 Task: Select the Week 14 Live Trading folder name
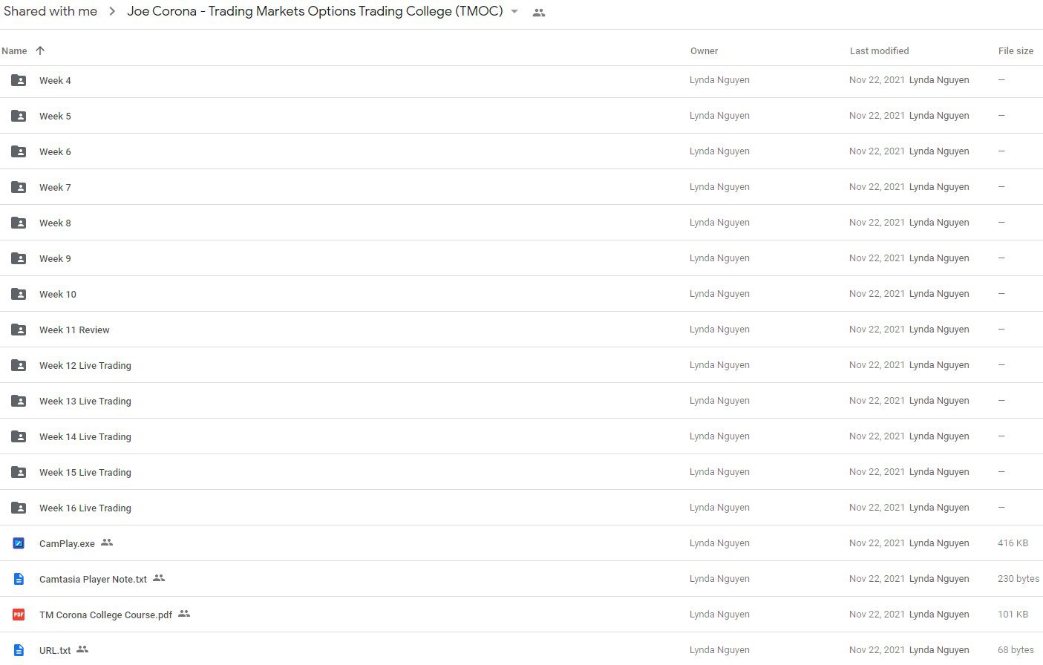point(85,437)
